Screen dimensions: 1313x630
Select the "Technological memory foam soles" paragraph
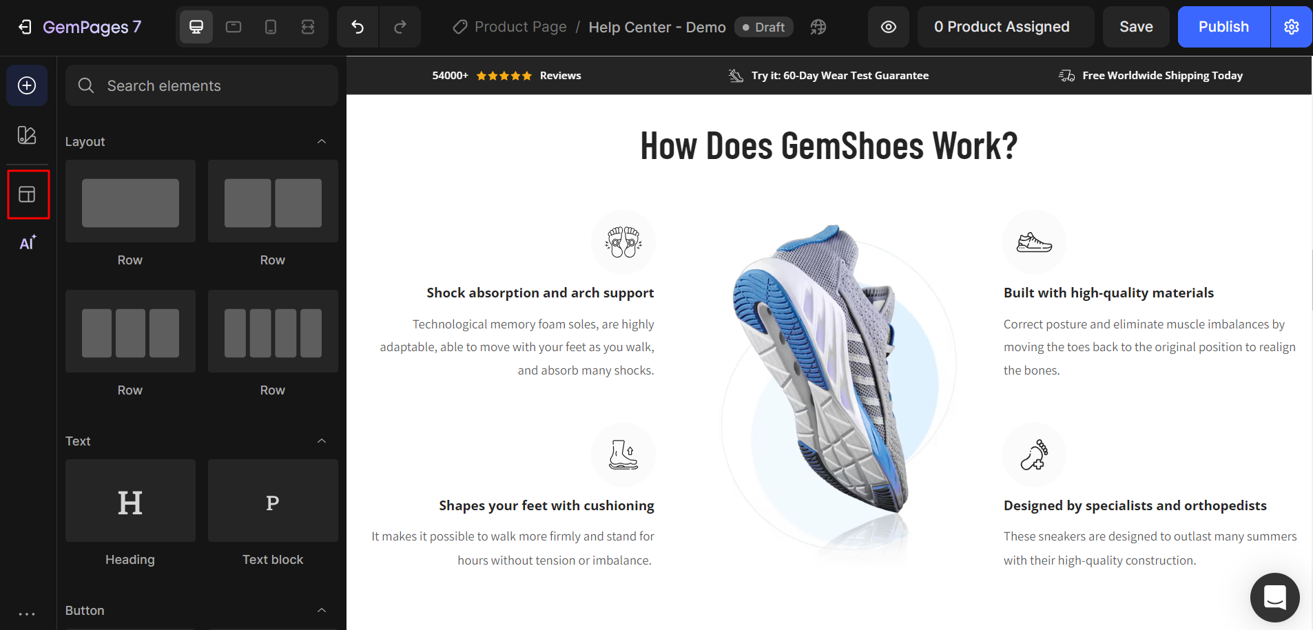[517, 347]
